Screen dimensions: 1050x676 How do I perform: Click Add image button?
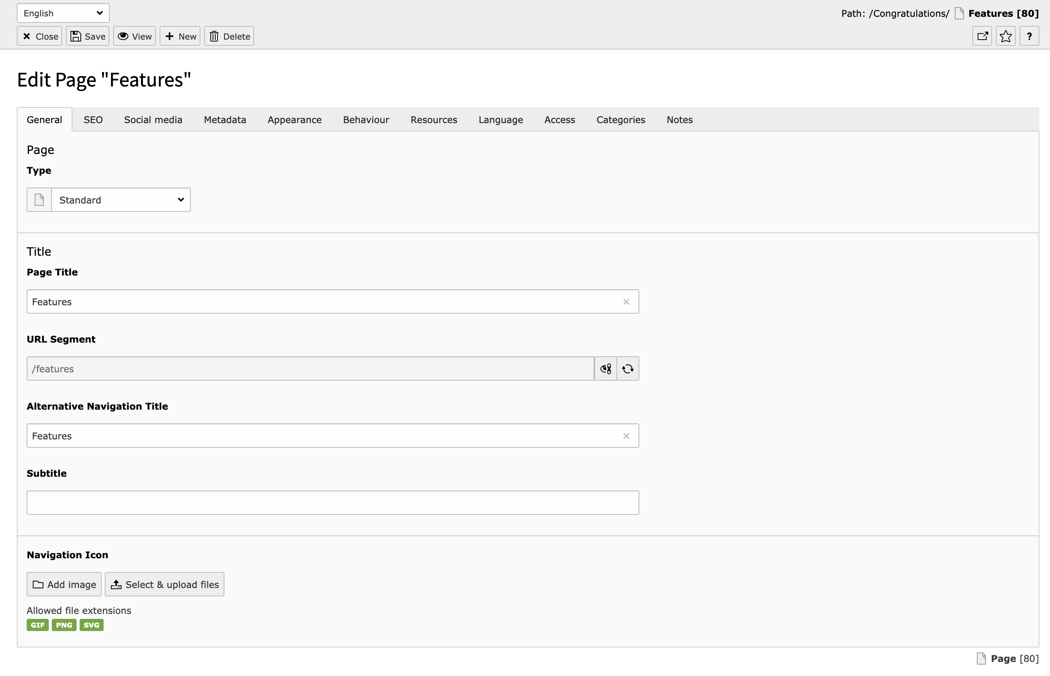(64, 584)
